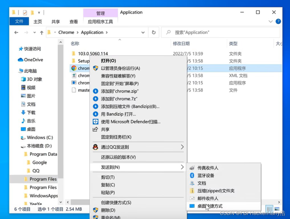
Task: Sort by 名称 column header
Action: [75, 43]
